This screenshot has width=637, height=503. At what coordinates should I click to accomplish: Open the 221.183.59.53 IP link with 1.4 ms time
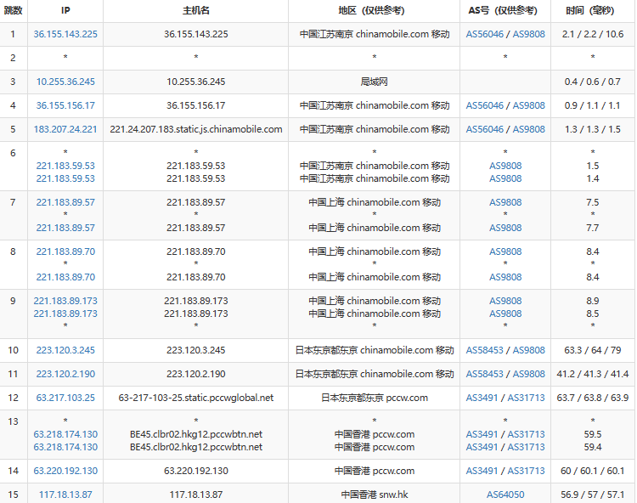coord(65,178)
